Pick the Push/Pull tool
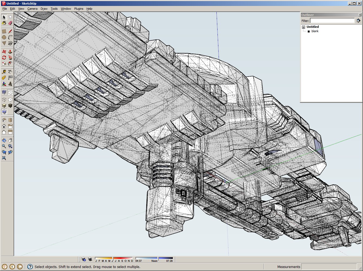363x271 pixels. tap(10, 51)
